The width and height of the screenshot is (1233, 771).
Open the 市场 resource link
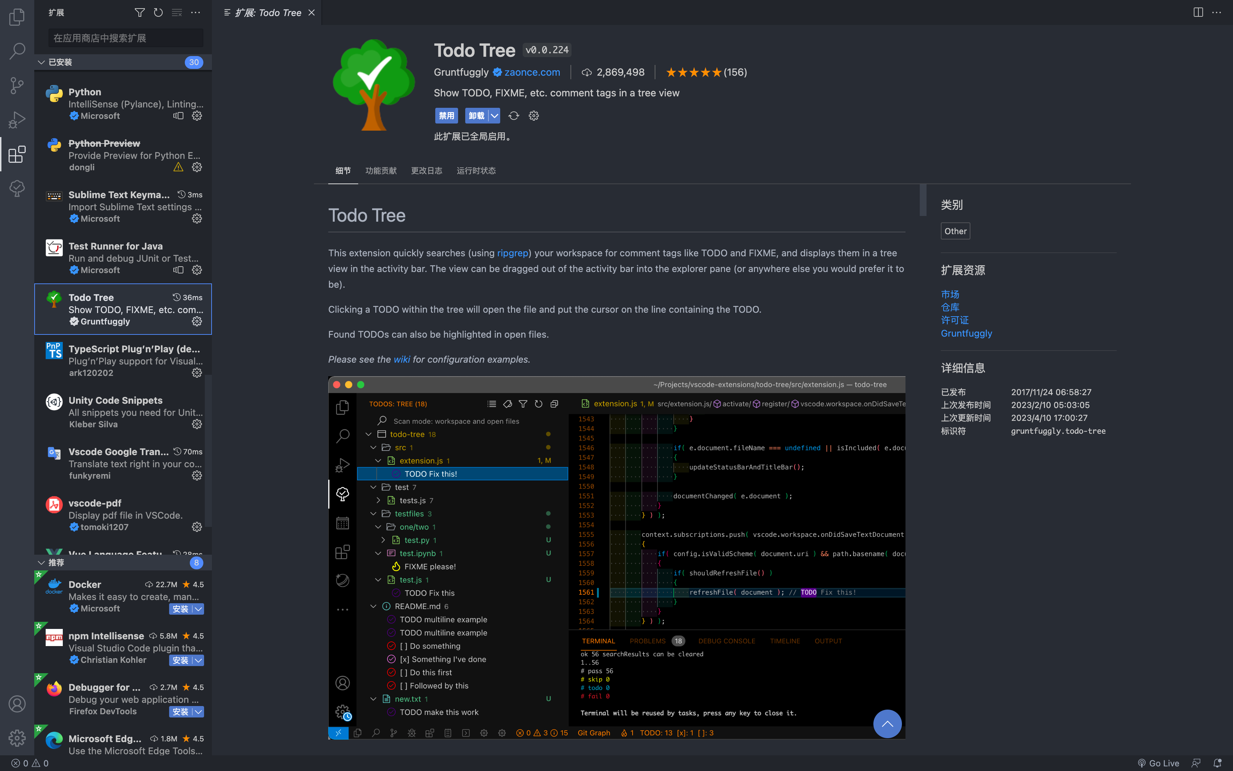pos(950,294)
